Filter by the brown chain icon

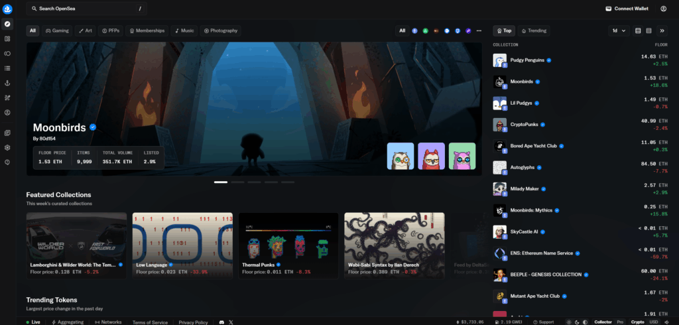point(436,31)
